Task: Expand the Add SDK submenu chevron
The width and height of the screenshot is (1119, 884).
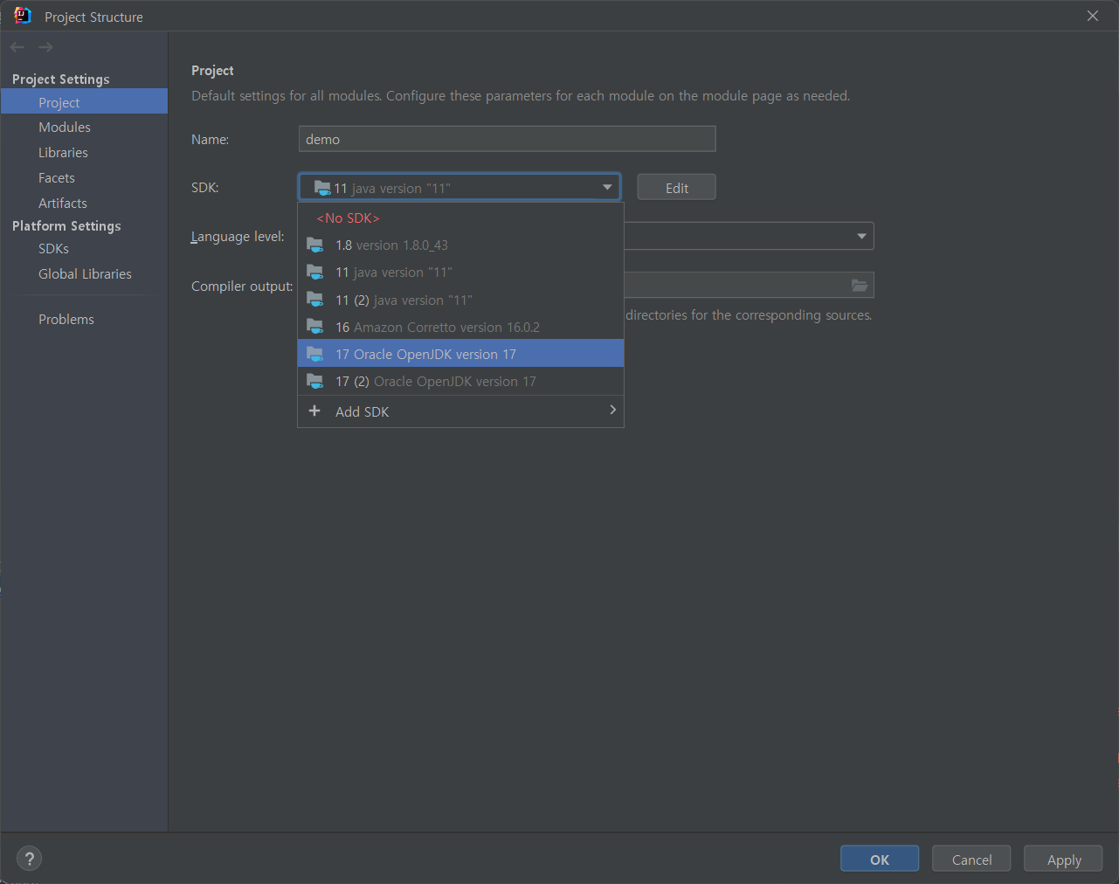Action: point(612,410)
